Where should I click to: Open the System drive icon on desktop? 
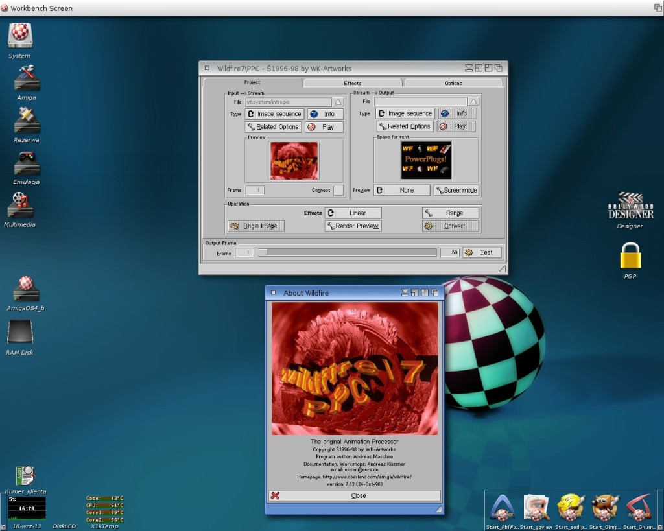[x=19, y=36]
